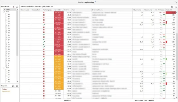Viewport: 178px width, 102px height.
Task: Check week 52 under 2023
Action: tap(6, 70)
